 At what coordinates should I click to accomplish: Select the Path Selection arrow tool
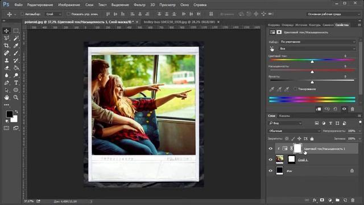tap(6, 90)
